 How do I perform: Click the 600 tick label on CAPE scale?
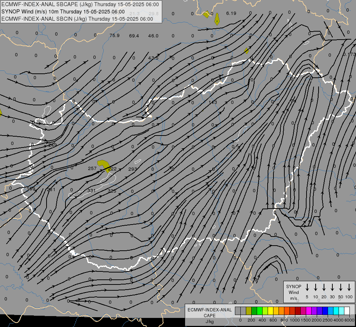point(273,320)
